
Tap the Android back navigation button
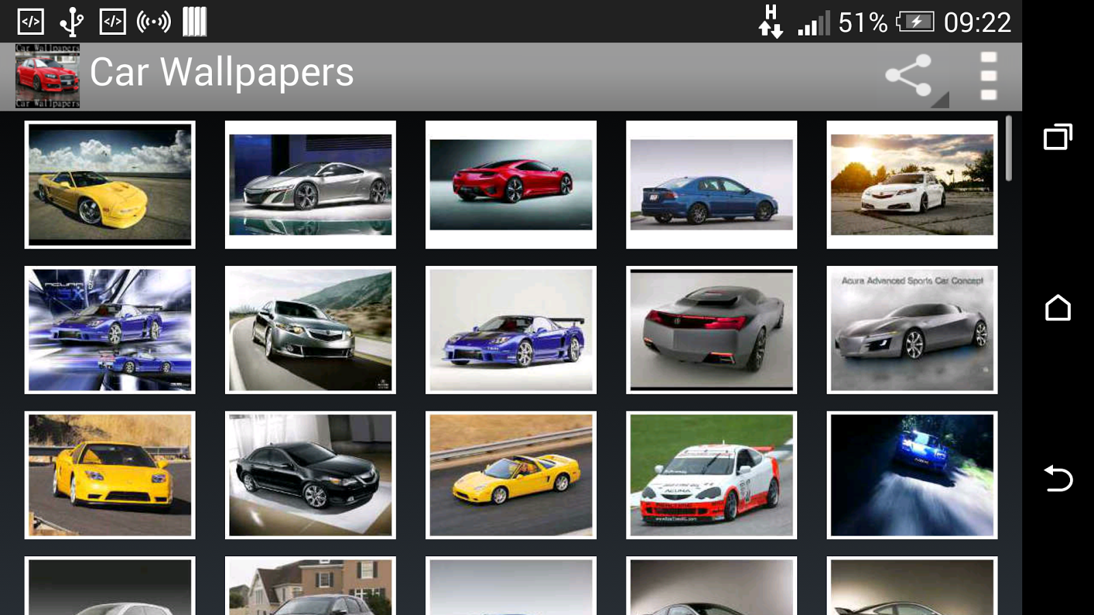click(x=1058, y=478)
